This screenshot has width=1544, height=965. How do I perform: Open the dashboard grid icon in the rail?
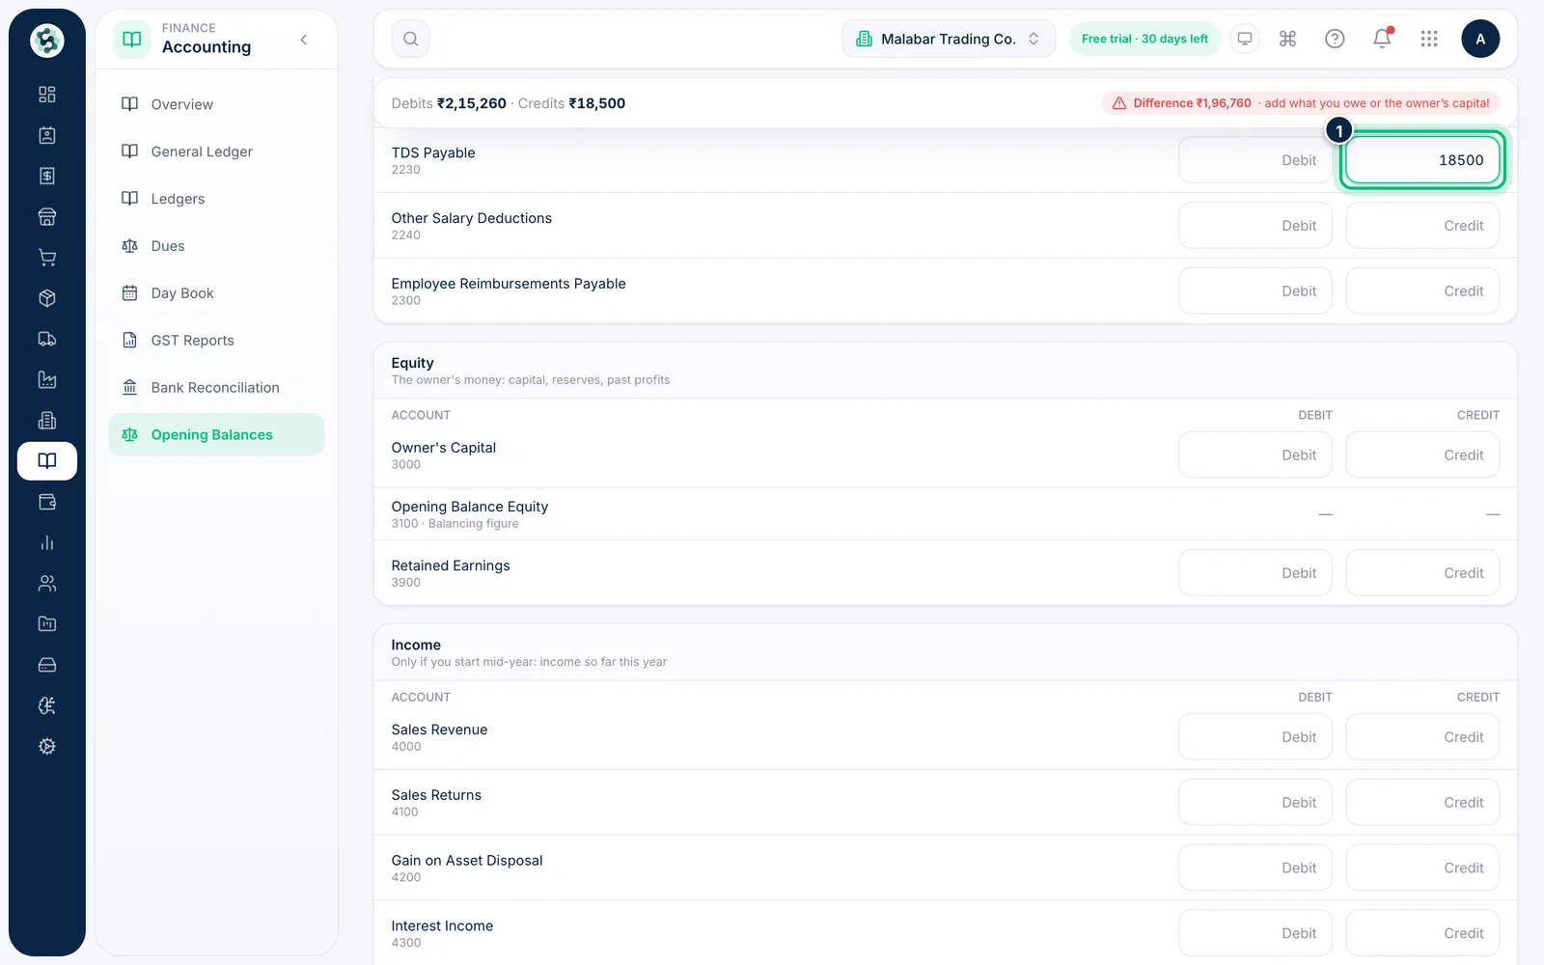click(46, 95)
